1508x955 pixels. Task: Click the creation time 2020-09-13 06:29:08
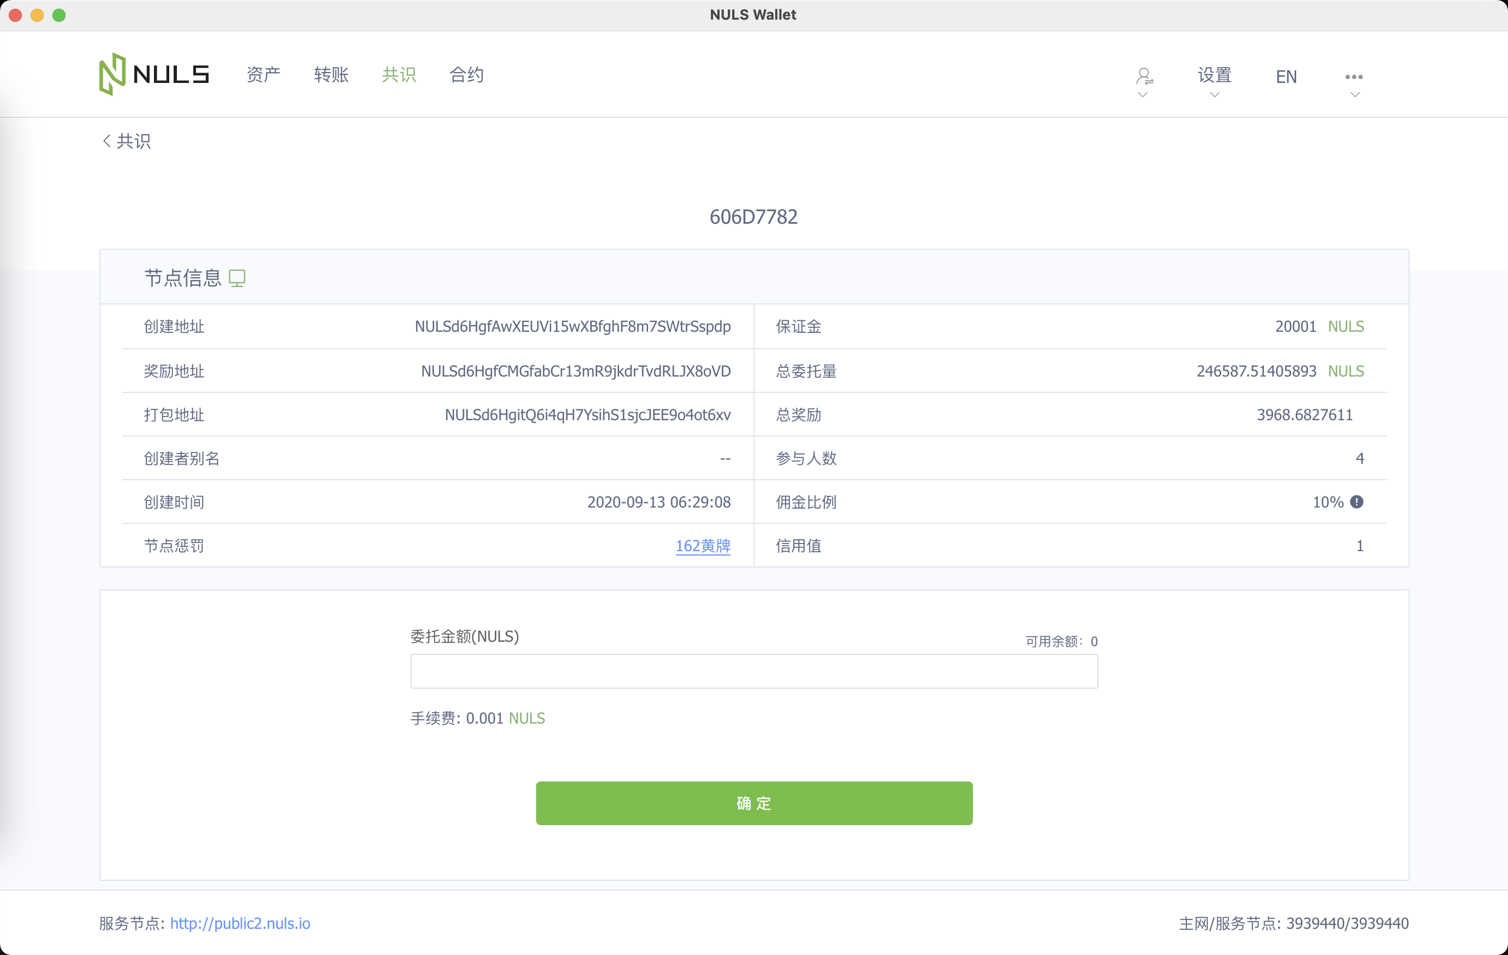point(659,502)
